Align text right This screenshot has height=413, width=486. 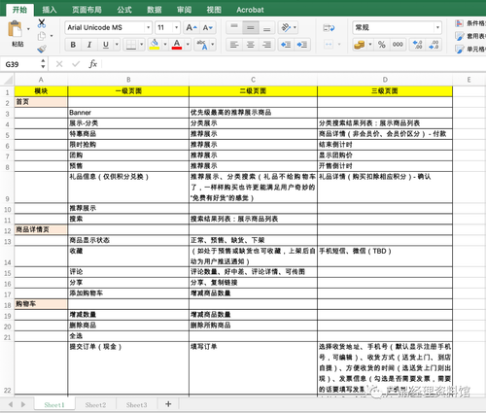pos(267,45)
